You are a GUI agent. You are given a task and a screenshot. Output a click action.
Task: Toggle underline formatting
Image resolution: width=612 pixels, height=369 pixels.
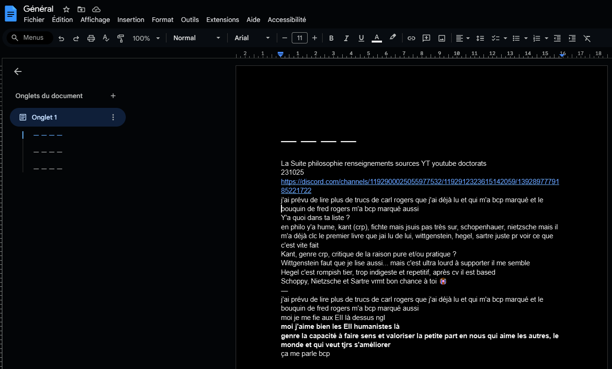[361, 38]
